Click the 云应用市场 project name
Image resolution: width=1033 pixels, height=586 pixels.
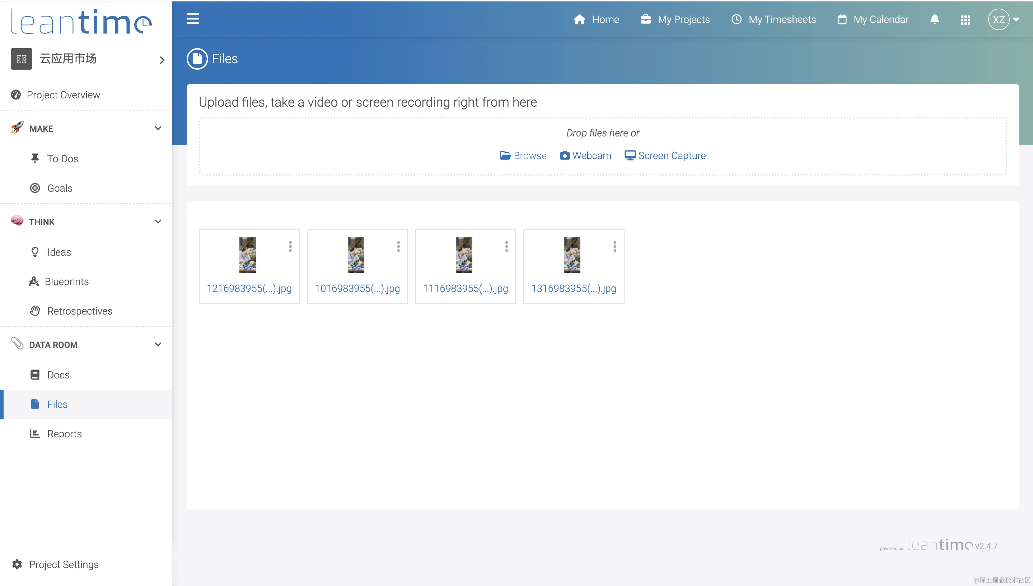68,59
